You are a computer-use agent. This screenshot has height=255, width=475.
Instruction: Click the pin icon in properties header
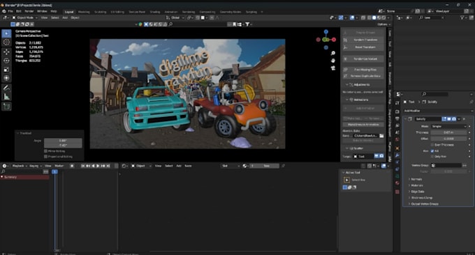[x=471, y=102]
